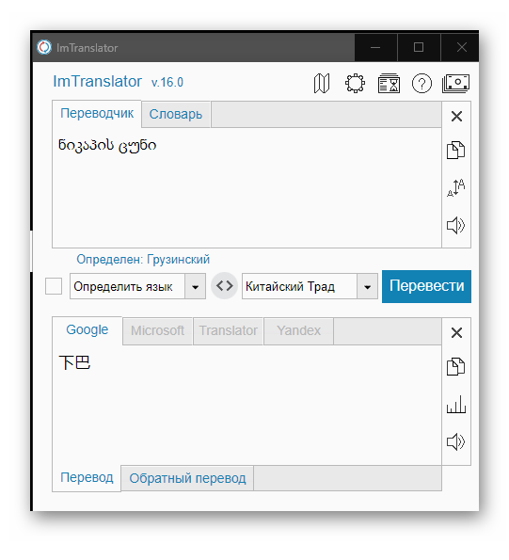Open translation history hourglass icon
The image size is (509, 560).
(x=389, y=83)
